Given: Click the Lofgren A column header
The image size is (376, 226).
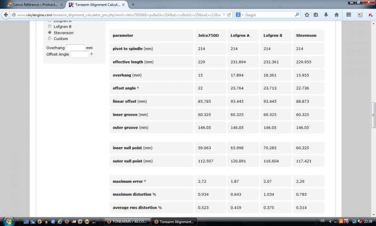Looking at the screenshot, I should point(240,35).
